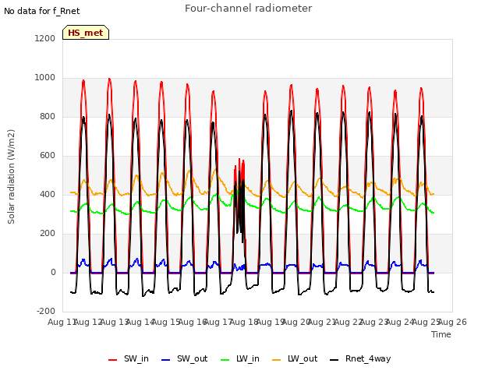Click the -200 y-axis tick label
499x374 pixels.
pyautogui.click(x=46, y=311)
